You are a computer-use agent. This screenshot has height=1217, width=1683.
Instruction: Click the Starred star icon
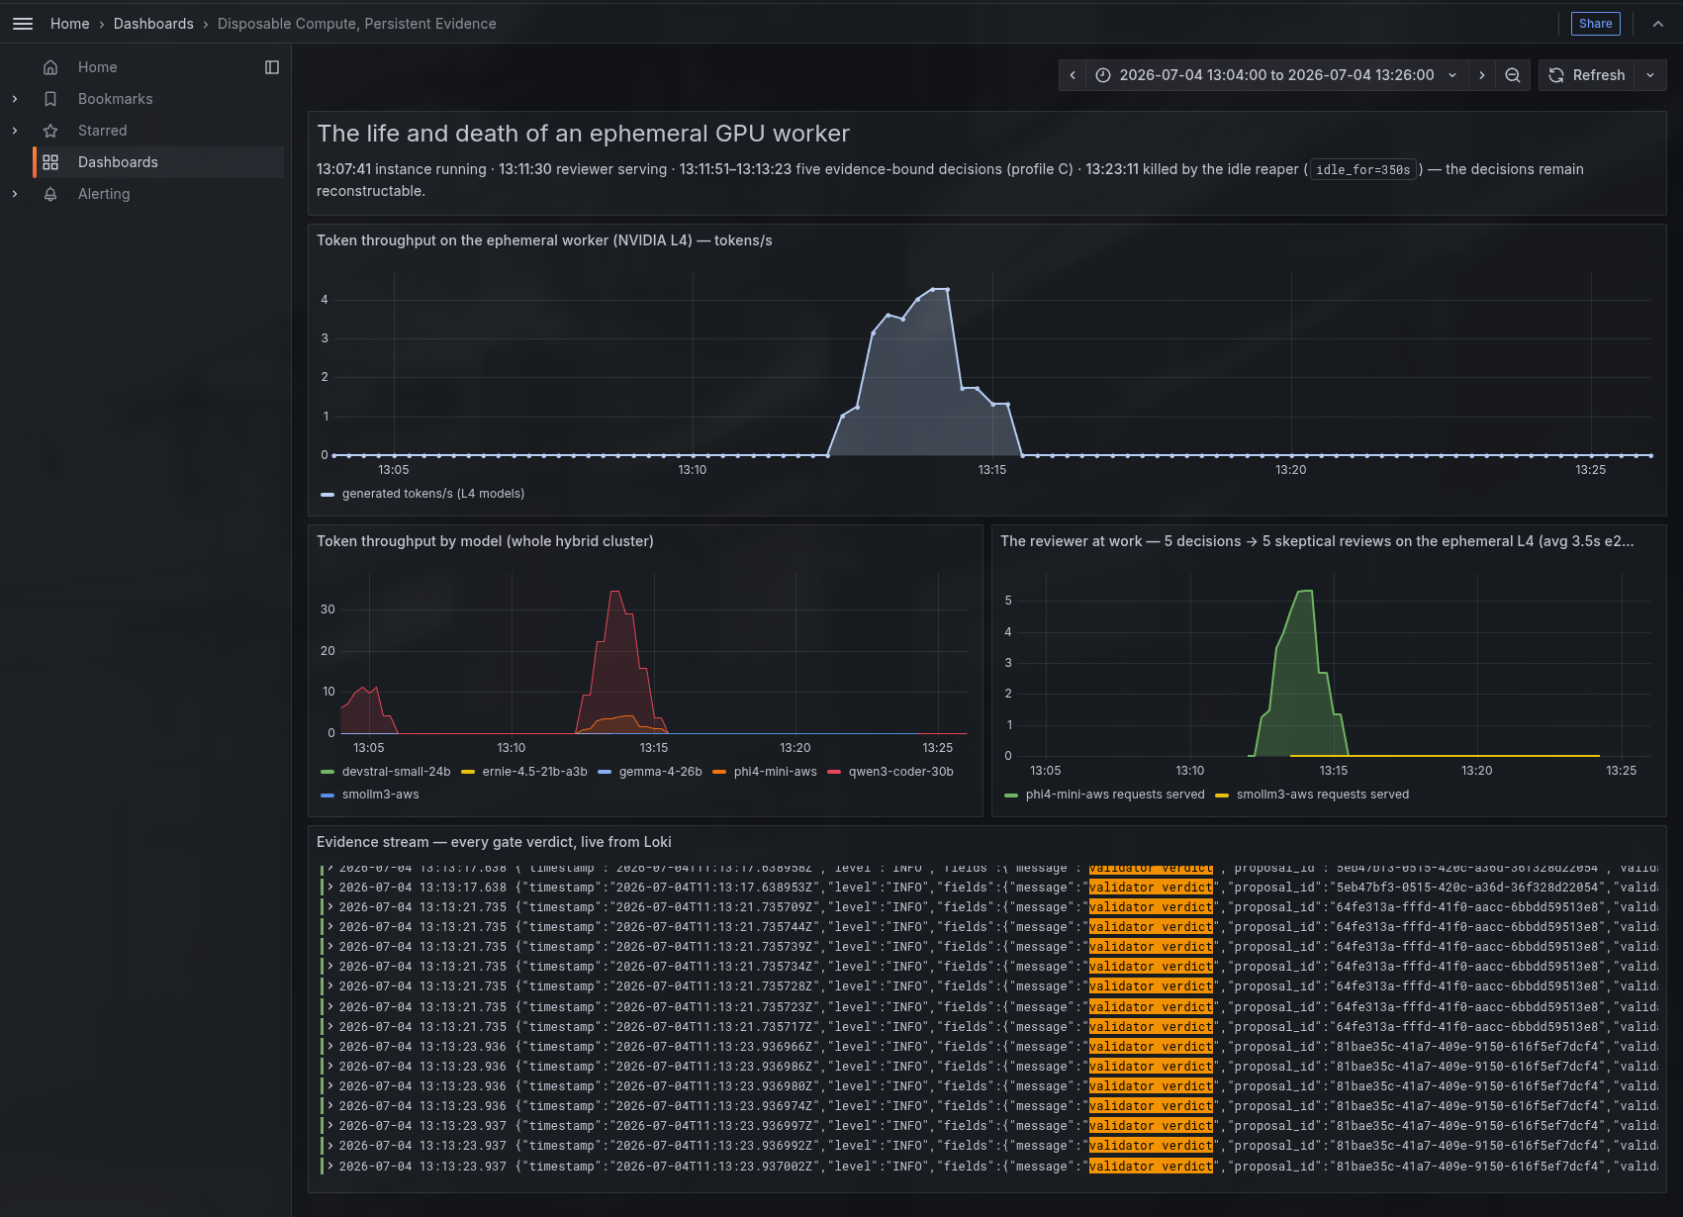click(50, 131)
